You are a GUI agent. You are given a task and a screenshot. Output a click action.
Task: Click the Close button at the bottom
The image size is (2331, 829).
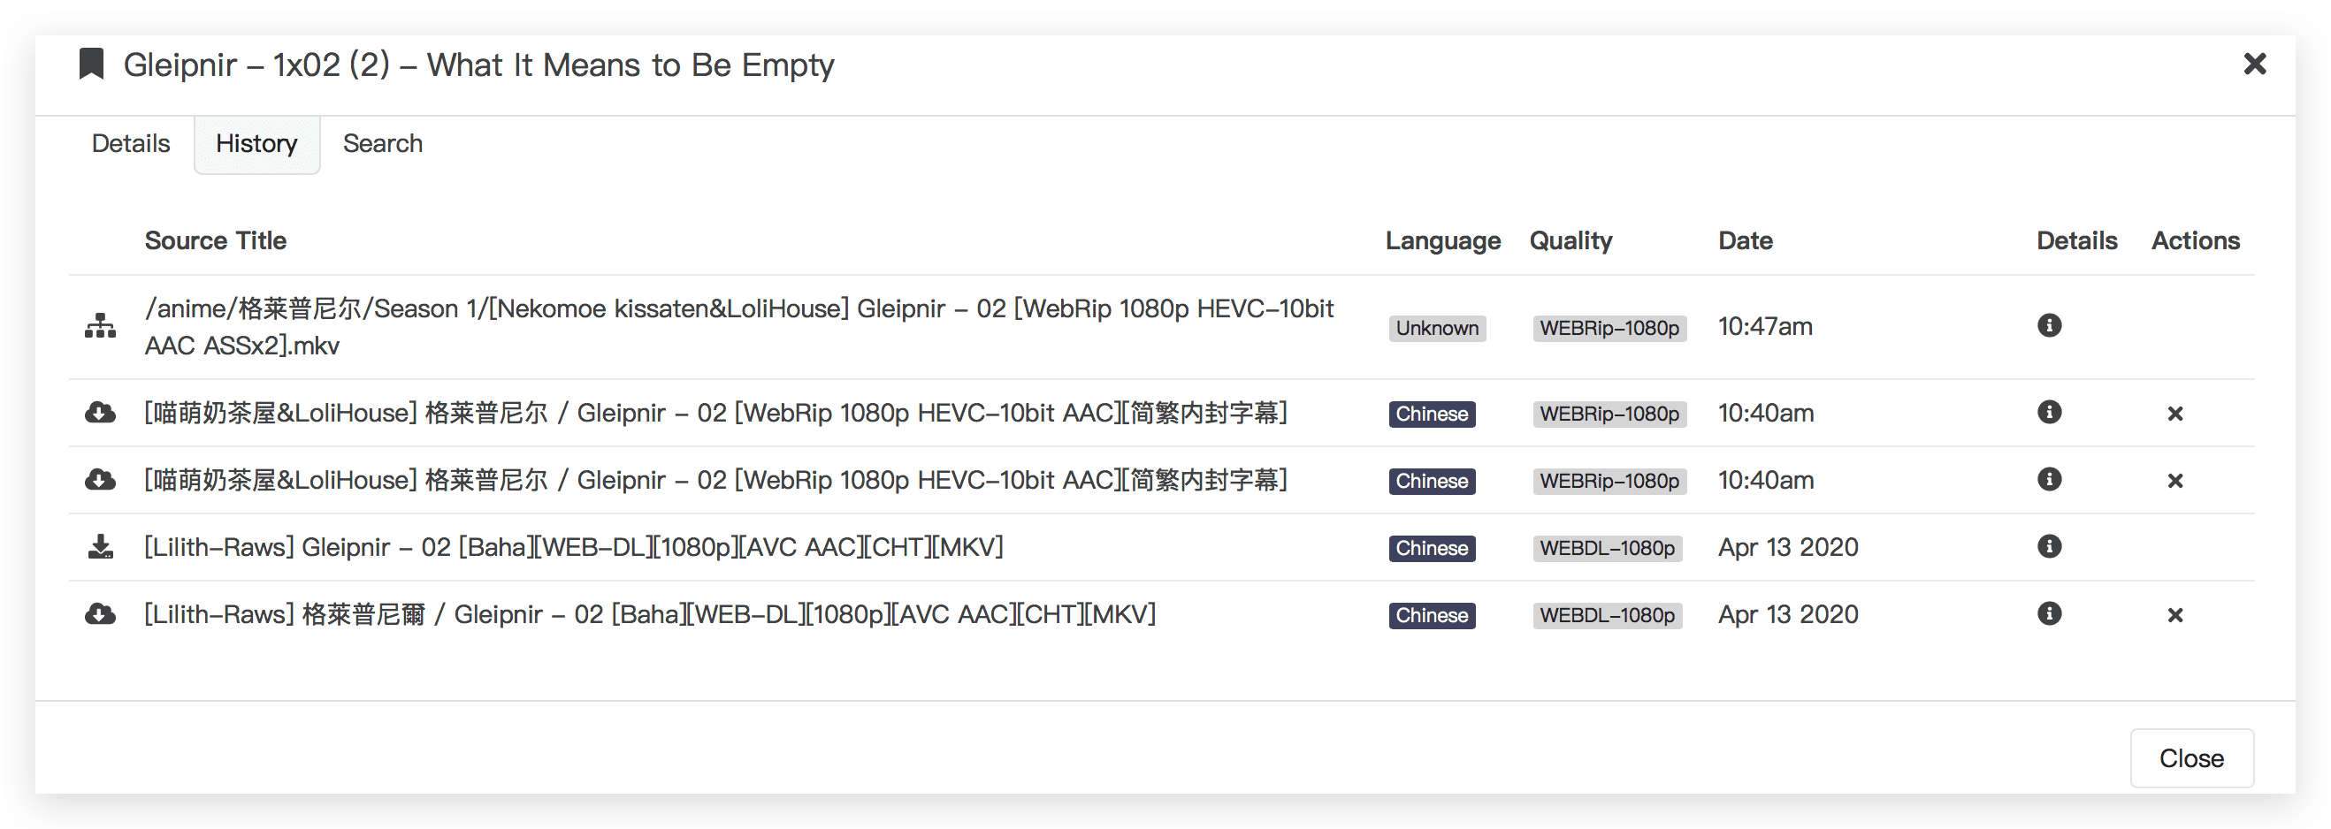pyautogui.click(x=2190, y=757)
